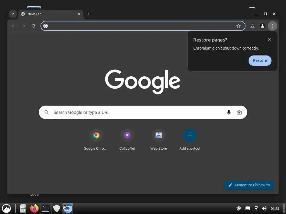Open the system application menu launcher
Screen dimensions: 286x214
pos(6,208)
